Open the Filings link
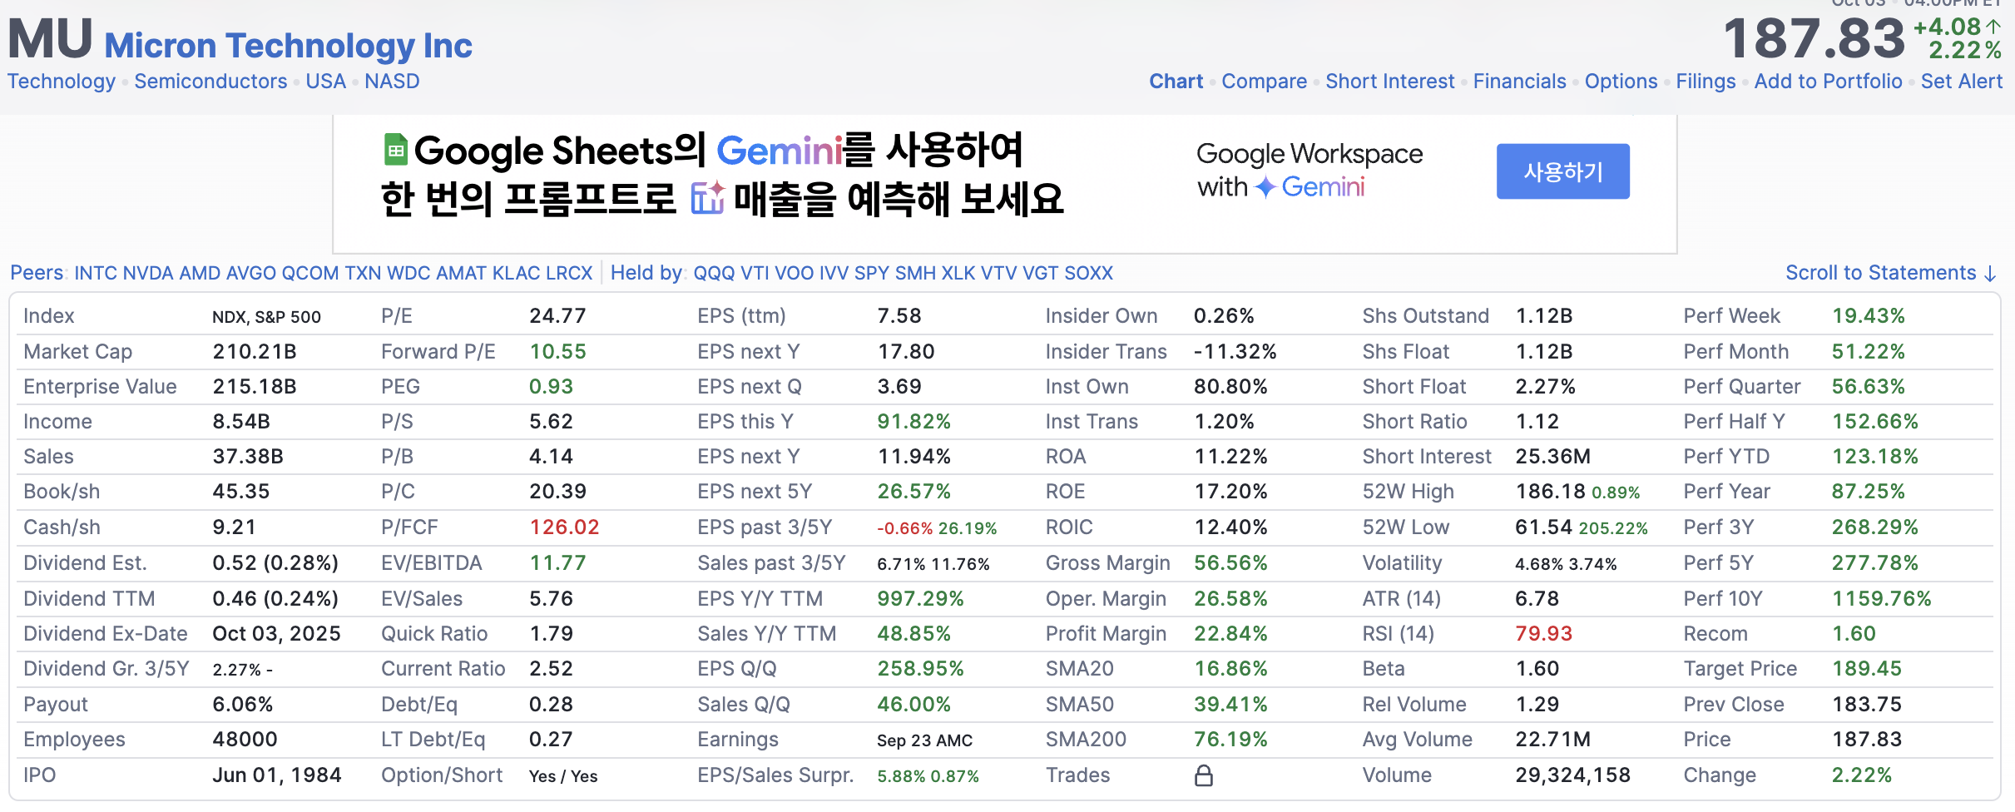Viewport: 2015px width, 812px height. pos(1706,82)
